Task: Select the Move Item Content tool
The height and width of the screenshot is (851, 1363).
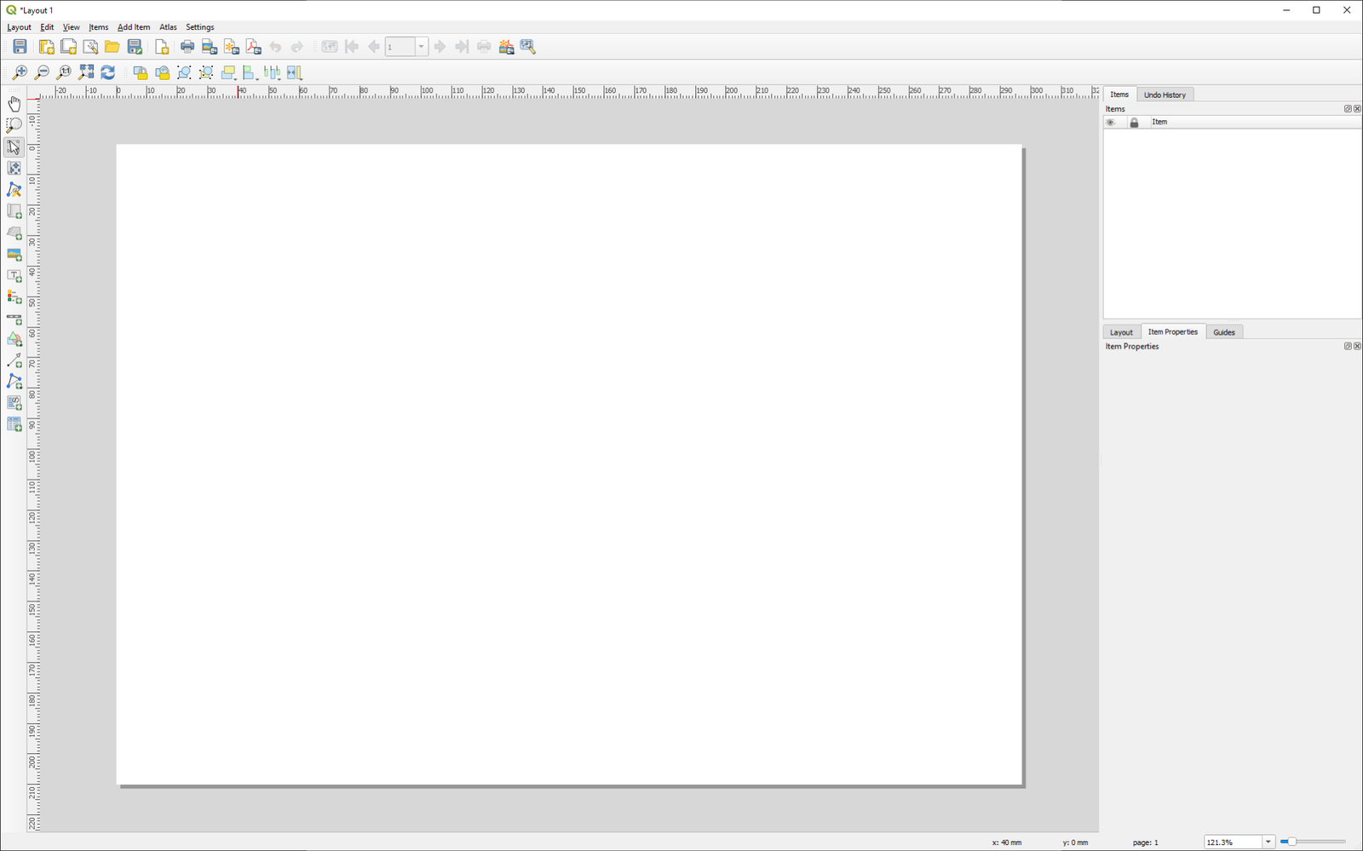Action: 14,168
